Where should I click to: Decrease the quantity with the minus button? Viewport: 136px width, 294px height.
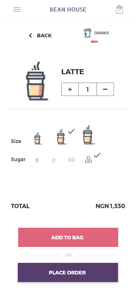tap(105, 89)
